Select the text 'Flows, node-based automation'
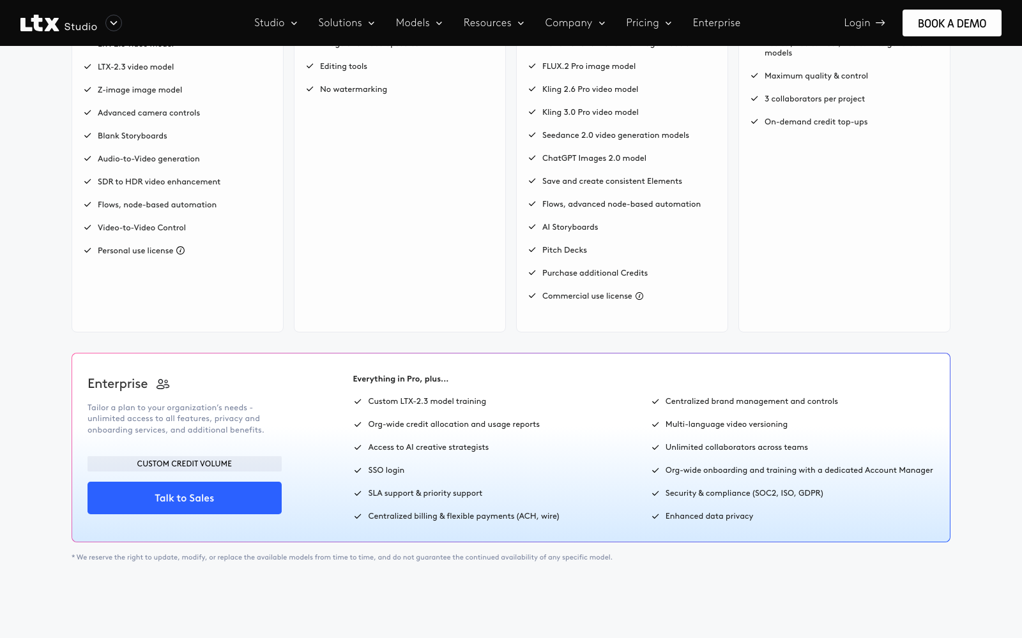Viewport: 1022px width, 638px height. [x=157, y=205]
